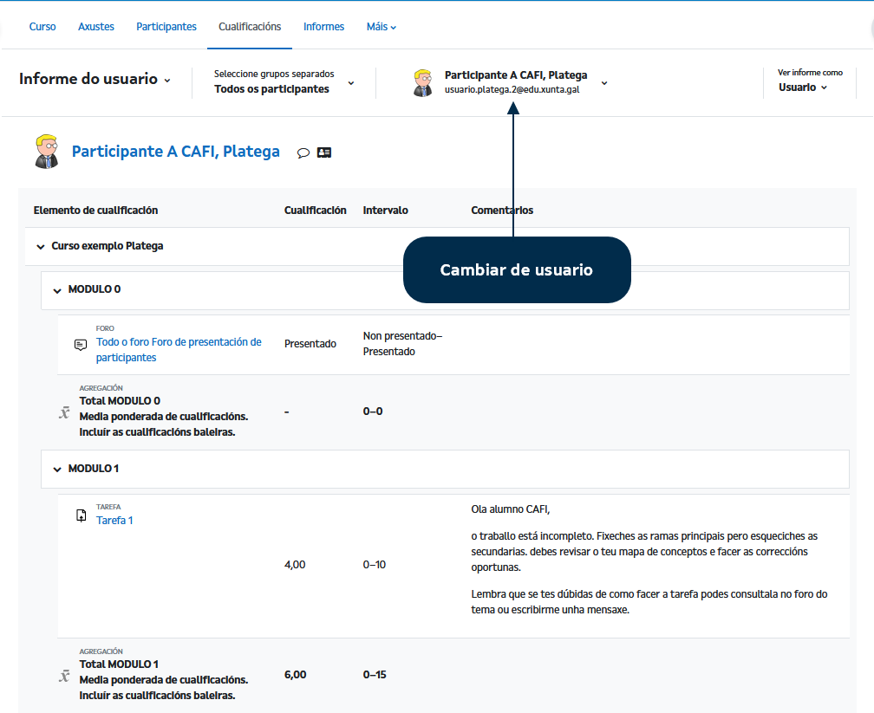This screenshot has width=874, height=713.
Task: Collapse the Curso exemplo Platega category
Action: tap(40, 247)
